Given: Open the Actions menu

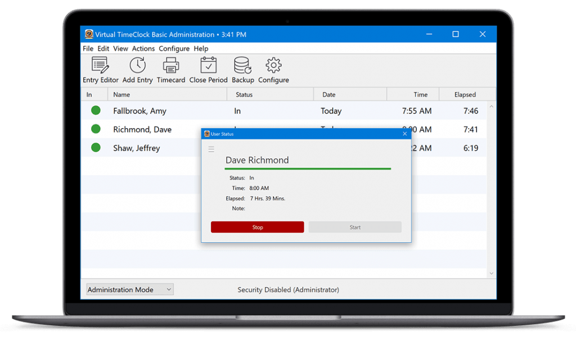Looking at the screenshot, I should coord(143,48).
